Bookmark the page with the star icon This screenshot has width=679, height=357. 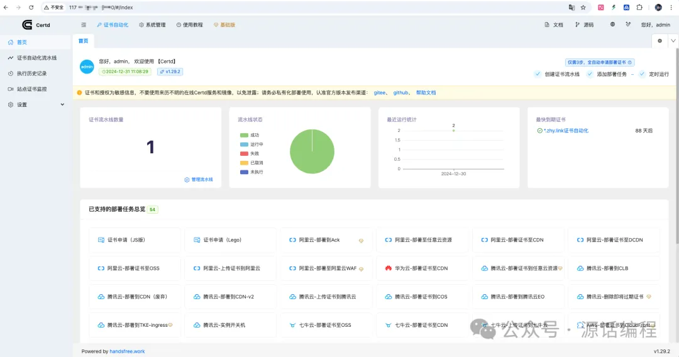tap(583, 8)
